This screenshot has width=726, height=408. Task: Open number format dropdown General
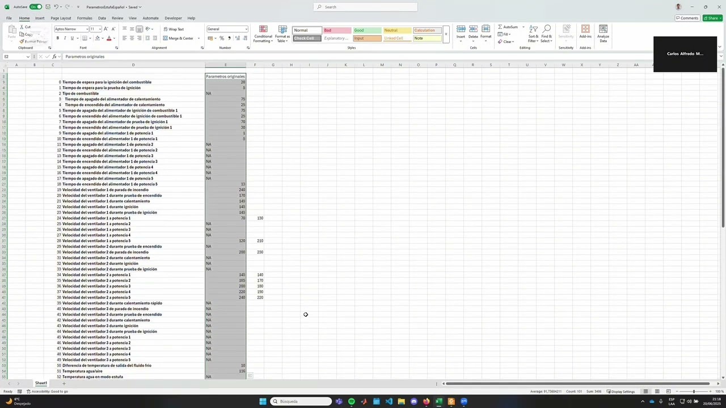(x=246, y=29)
